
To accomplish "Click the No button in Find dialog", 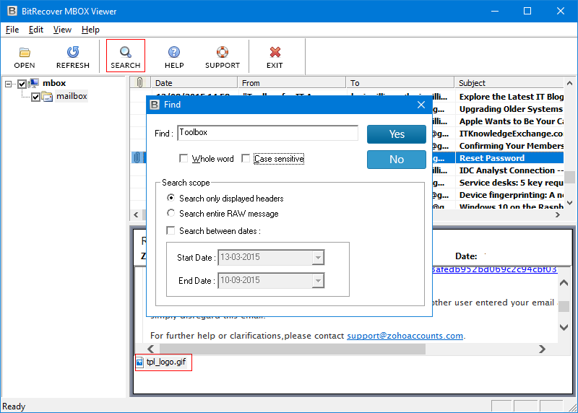I will (x=397, y=159).
